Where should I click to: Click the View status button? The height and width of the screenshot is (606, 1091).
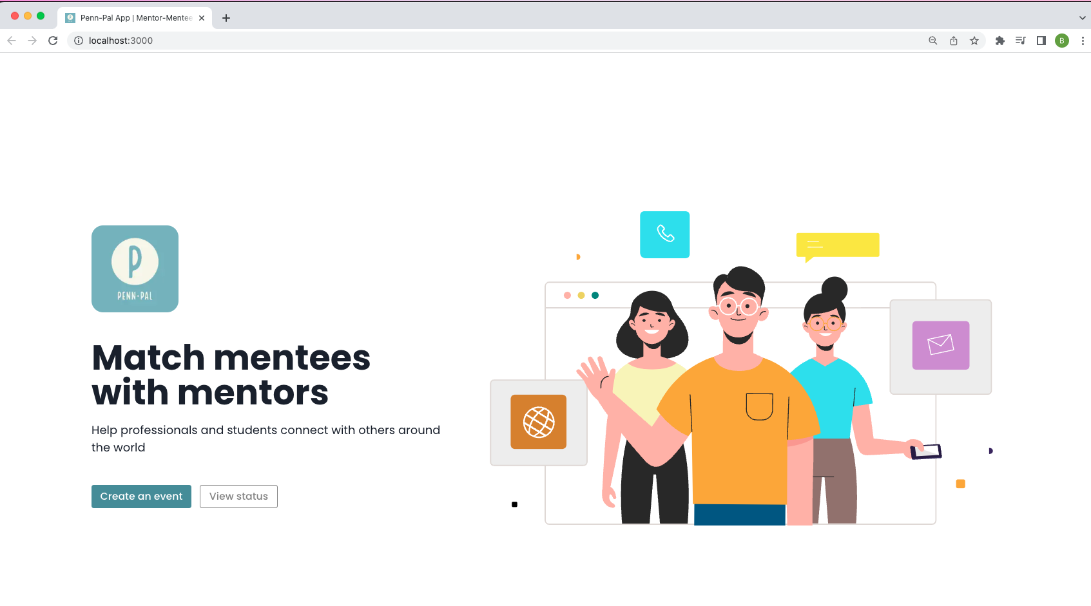238,497
